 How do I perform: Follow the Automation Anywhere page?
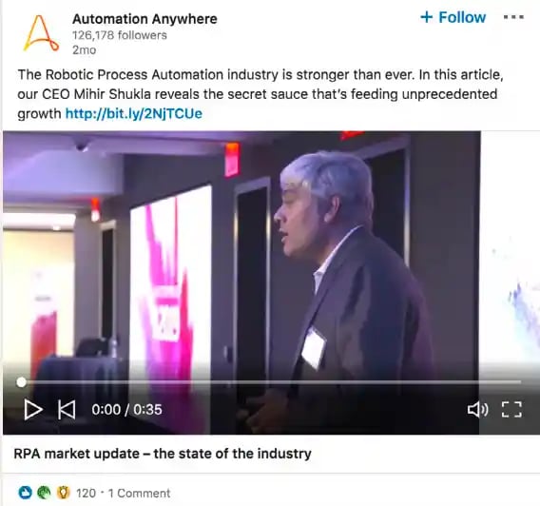tap(453, 17)
